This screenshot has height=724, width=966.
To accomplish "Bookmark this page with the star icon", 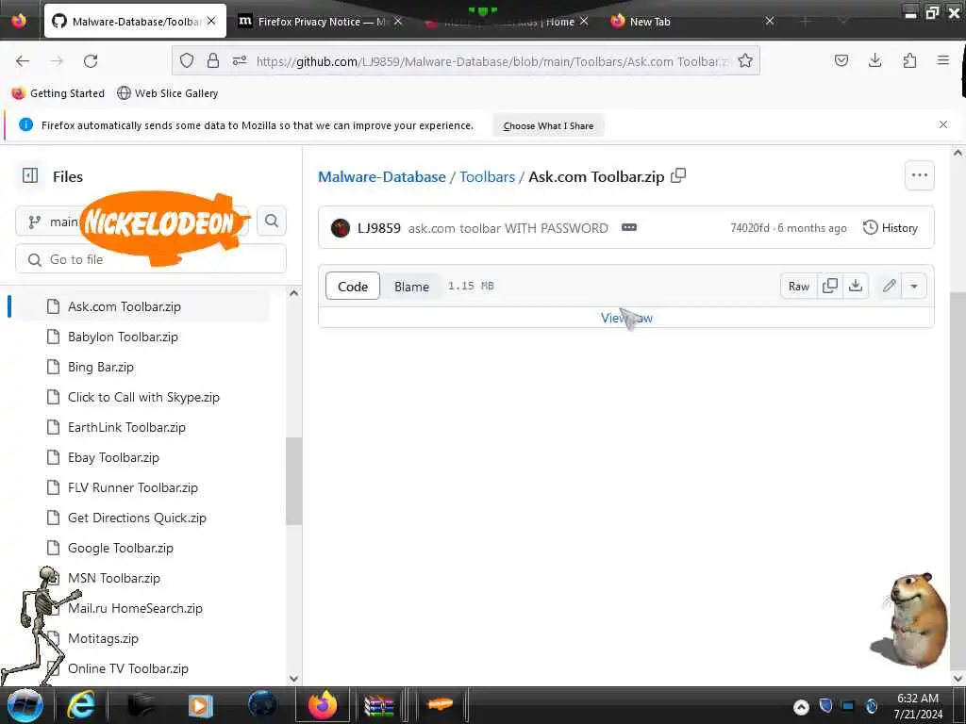I will pyautogui.click(x=745, y=61).
